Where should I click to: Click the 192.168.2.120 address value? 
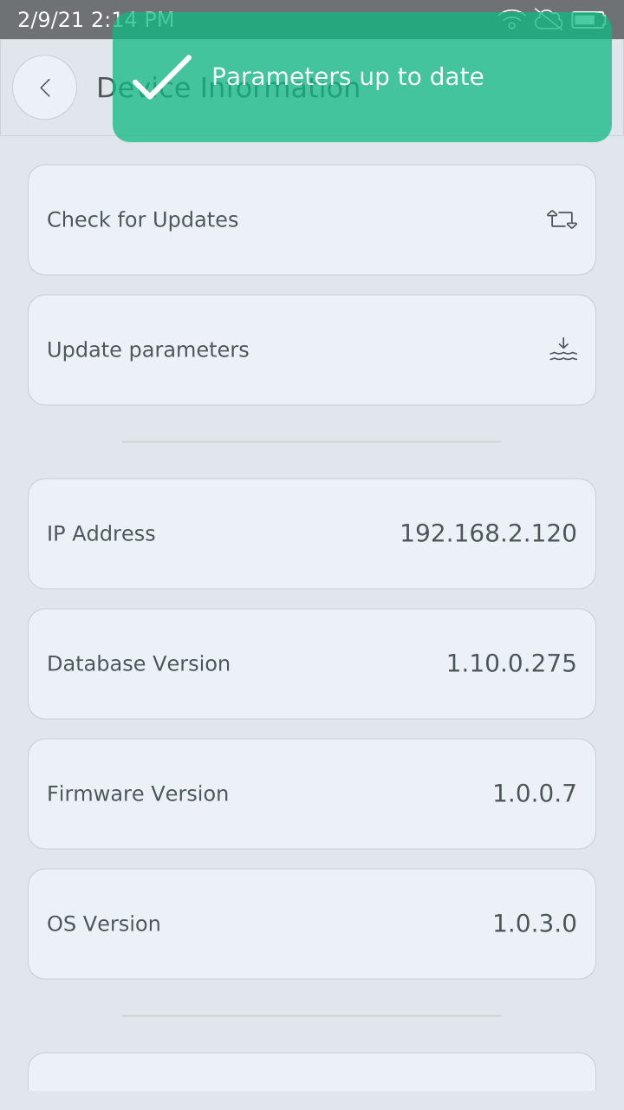pyautogui.click(x=488, y=534)
